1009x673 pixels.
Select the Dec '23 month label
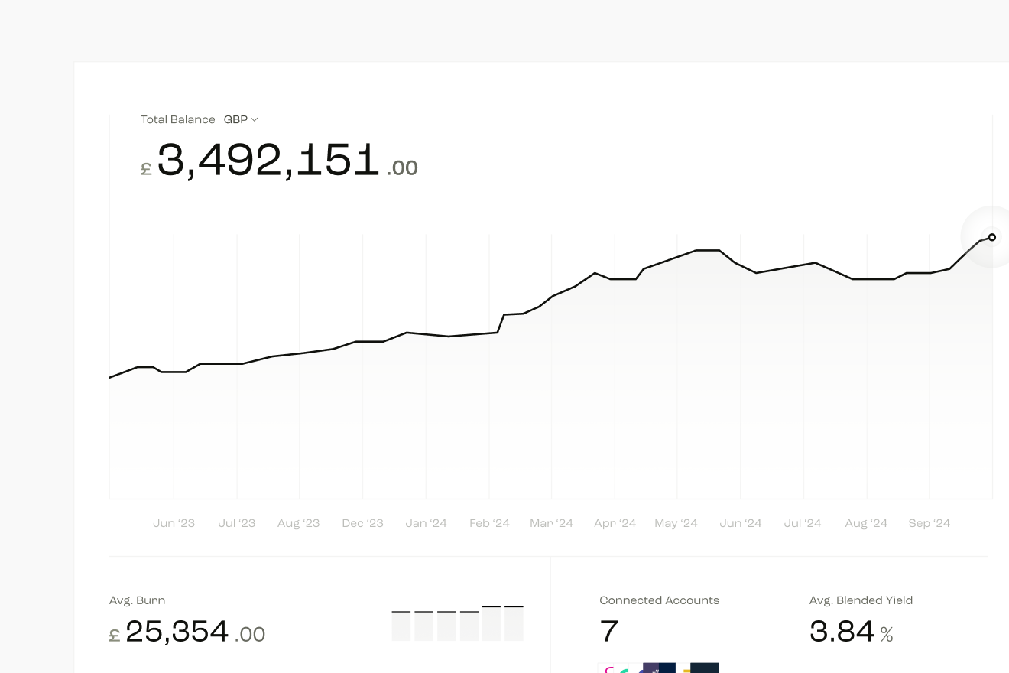(362, 523)
